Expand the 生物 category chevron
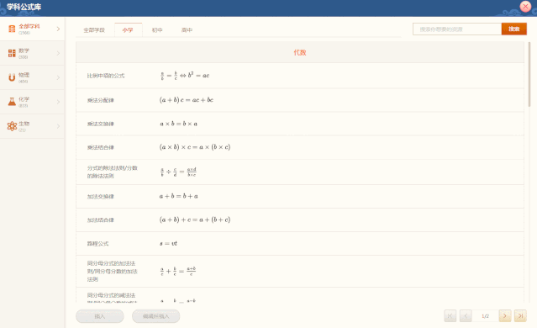 coord(58,126)
